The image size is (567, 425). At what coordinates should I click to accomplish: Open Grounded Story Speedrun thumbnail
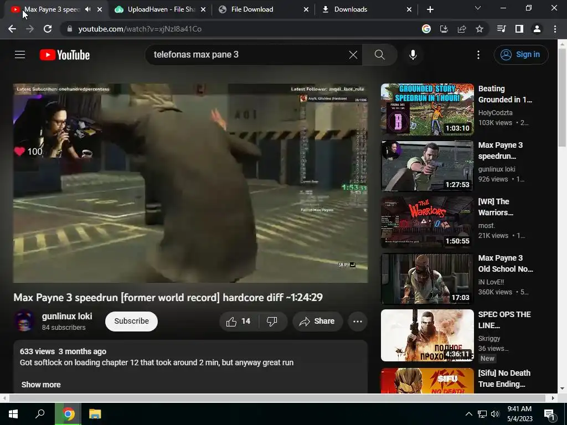pyautogui.click(x=427, y=110)
